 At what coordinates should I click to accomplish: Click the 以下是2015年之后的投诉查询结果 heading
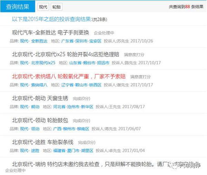click(x=52, y=19)
